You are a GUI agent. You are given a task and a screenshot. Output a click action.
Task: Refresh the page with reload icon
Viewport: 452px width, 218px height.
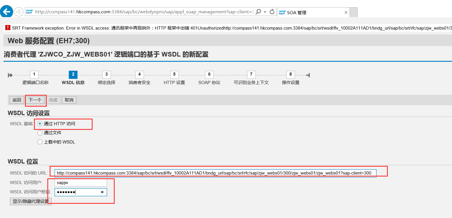(x=272, y=12)
